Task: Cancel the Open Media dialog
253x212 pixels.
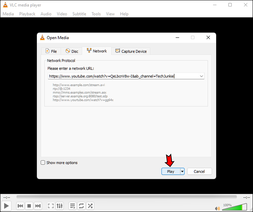Action: (x=200, y=171)
